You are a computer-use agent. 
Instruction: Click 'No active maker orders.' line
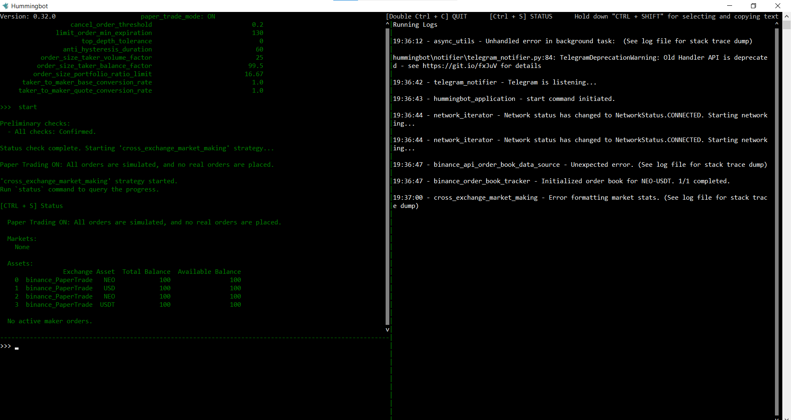[50, 321]
